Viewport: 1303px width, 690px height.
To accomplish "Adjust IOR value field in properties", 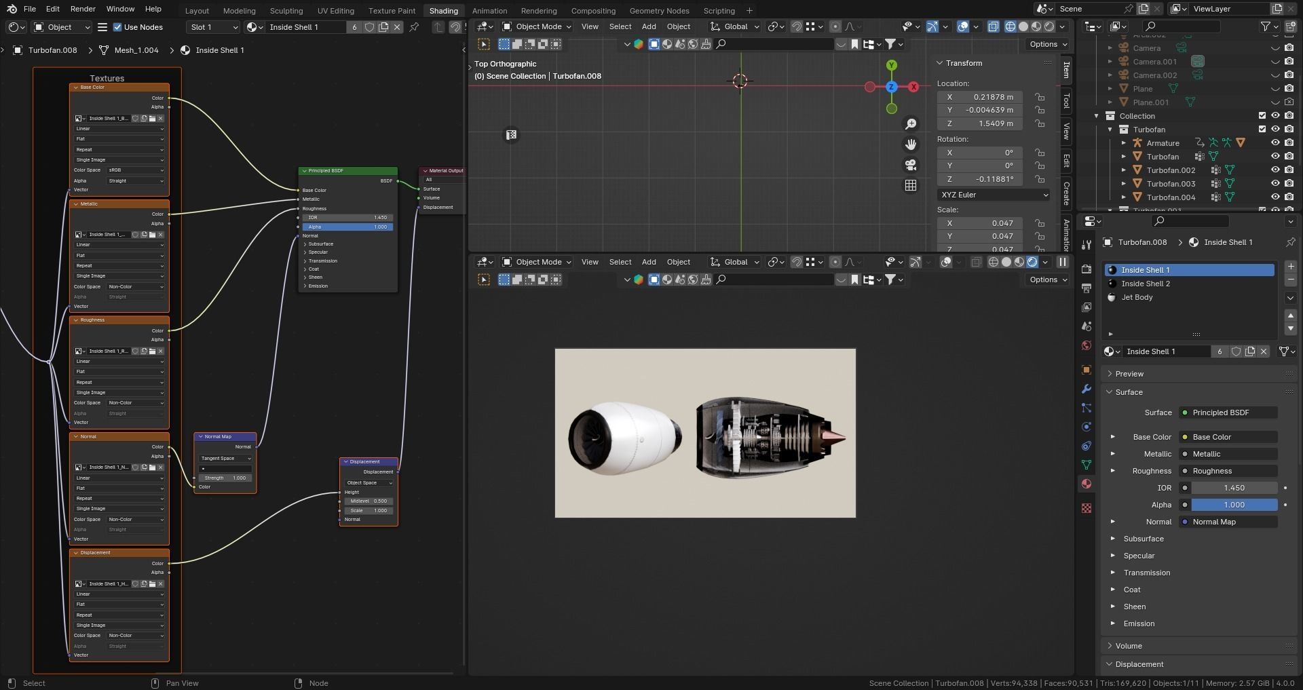I will pos(1234,488).
